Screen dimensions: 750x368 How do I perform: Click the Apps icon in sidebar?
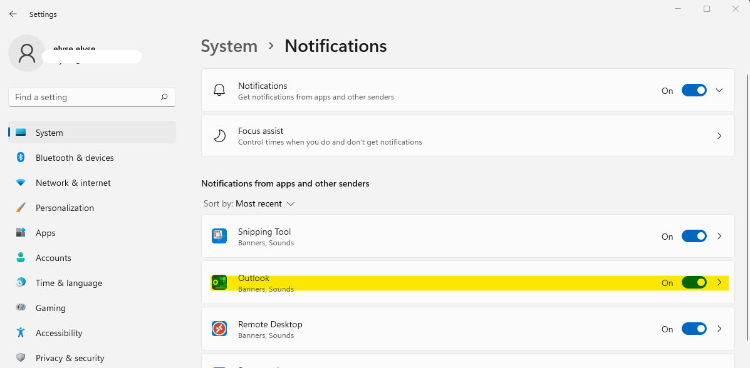21,233
